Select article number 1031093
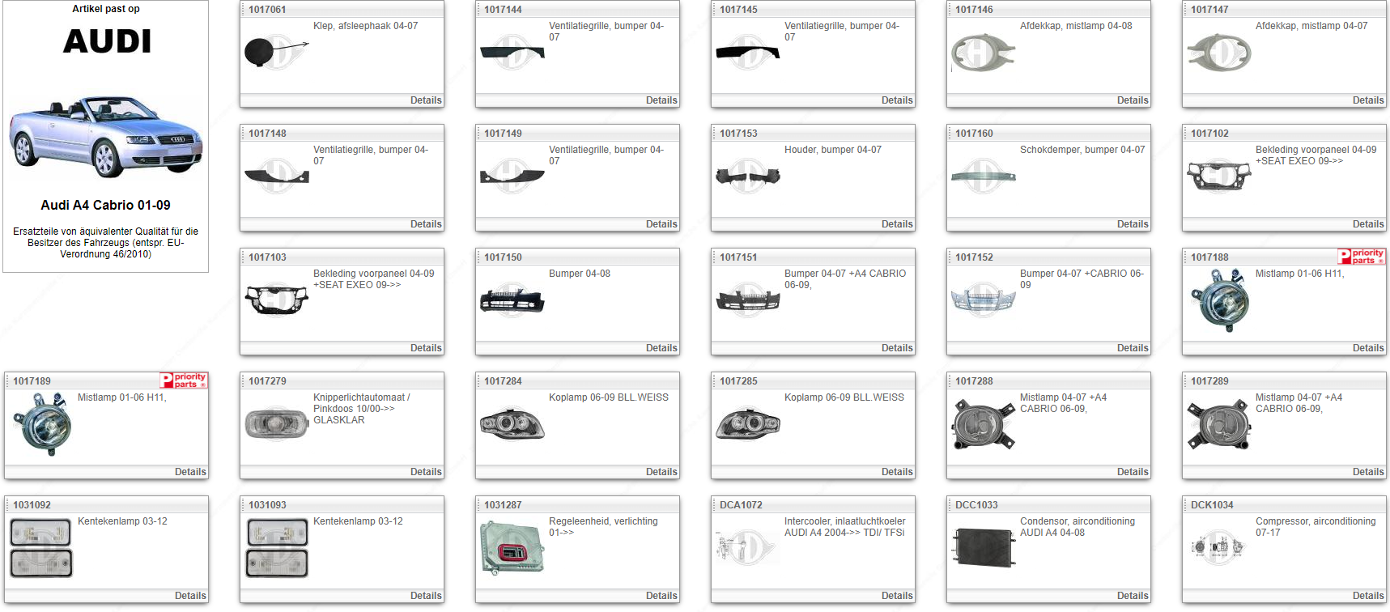 [267, 505]
